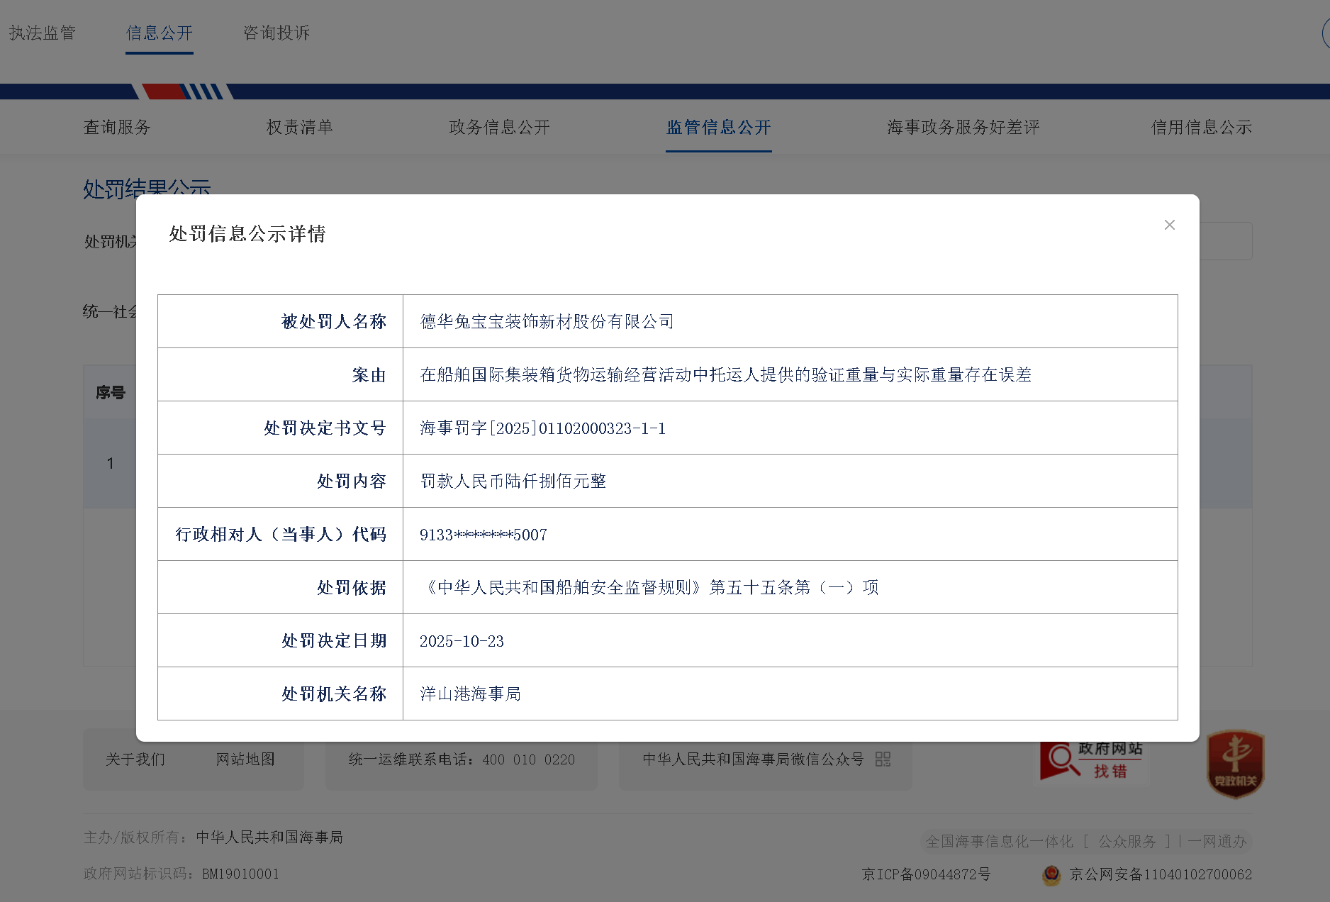Open the 咨询投诉 top menu
The height and width of the screenshot is (902, 1330).
(x=276, y=33)
